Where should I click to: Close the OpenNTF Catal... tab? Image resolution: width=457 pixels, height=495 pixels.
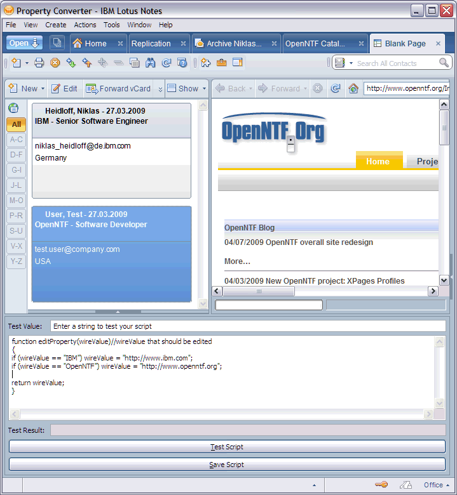click(x=361, y=44)
